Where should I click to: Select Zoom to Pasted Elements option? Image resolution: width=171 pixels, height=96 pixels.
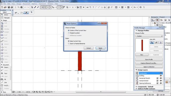[76, 44]
